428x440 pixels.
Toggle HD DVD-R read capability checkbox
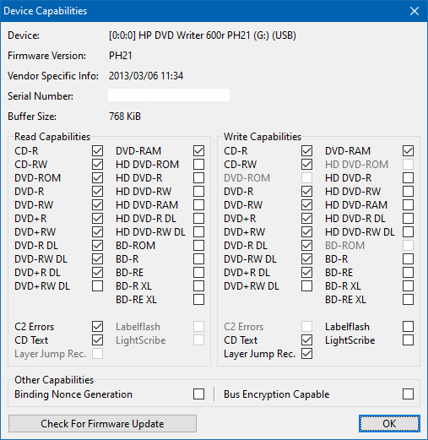198,177
